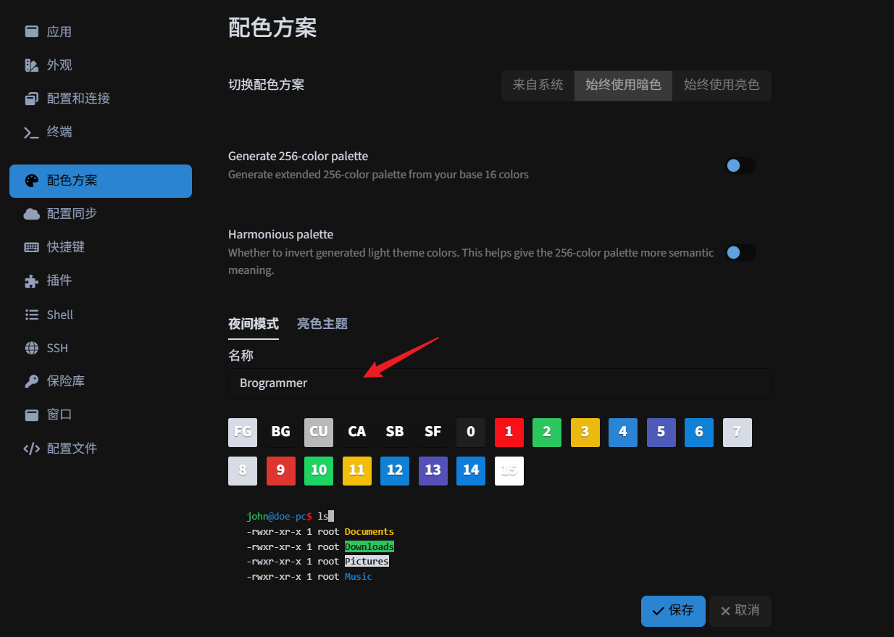
Task: Pick the CA cursor accent swatch
Action: click(356, 432)
